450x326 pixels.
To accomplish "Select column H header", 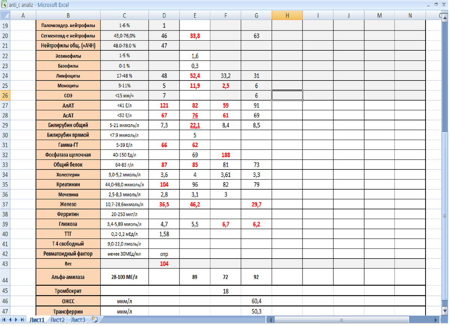I will (287, 15).
